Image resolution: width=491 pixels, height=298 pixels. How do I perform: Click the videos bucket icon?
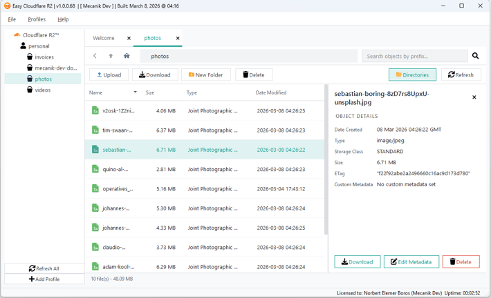pyautogui.click(x=30, y=90)
